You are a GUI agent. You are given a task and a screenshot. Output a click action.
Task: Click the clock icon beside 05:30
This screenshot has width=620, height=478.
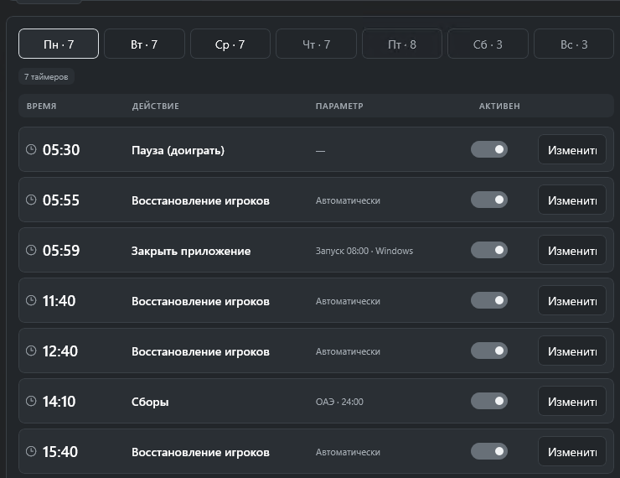31,149
